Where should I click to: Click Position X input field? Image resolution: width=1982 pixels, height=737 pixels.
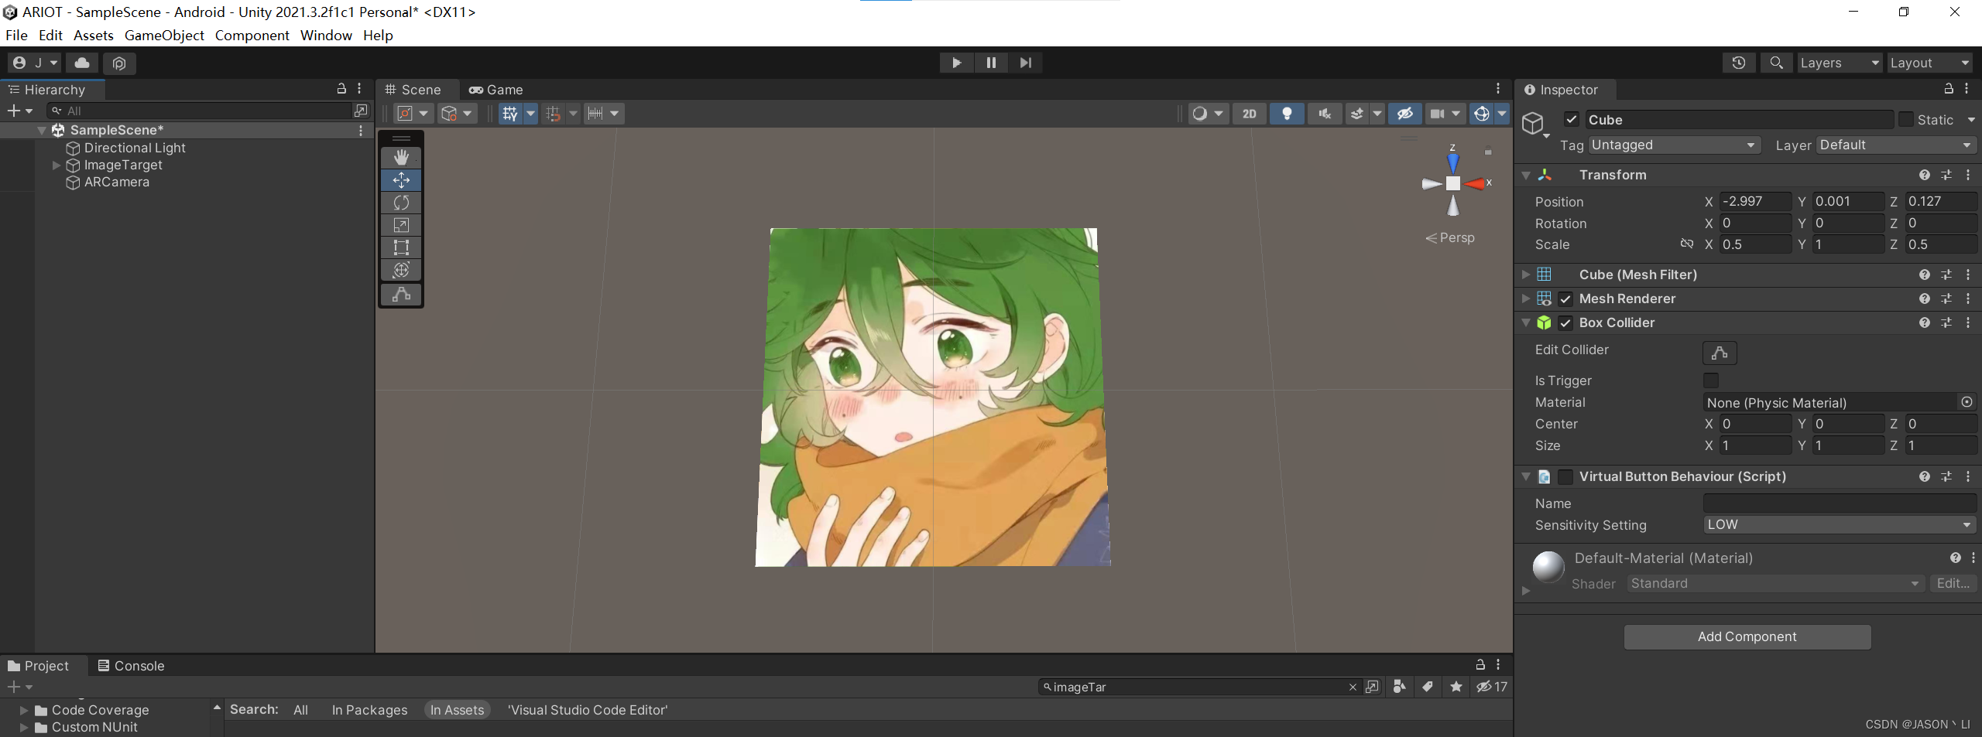tap(1754, 201)
